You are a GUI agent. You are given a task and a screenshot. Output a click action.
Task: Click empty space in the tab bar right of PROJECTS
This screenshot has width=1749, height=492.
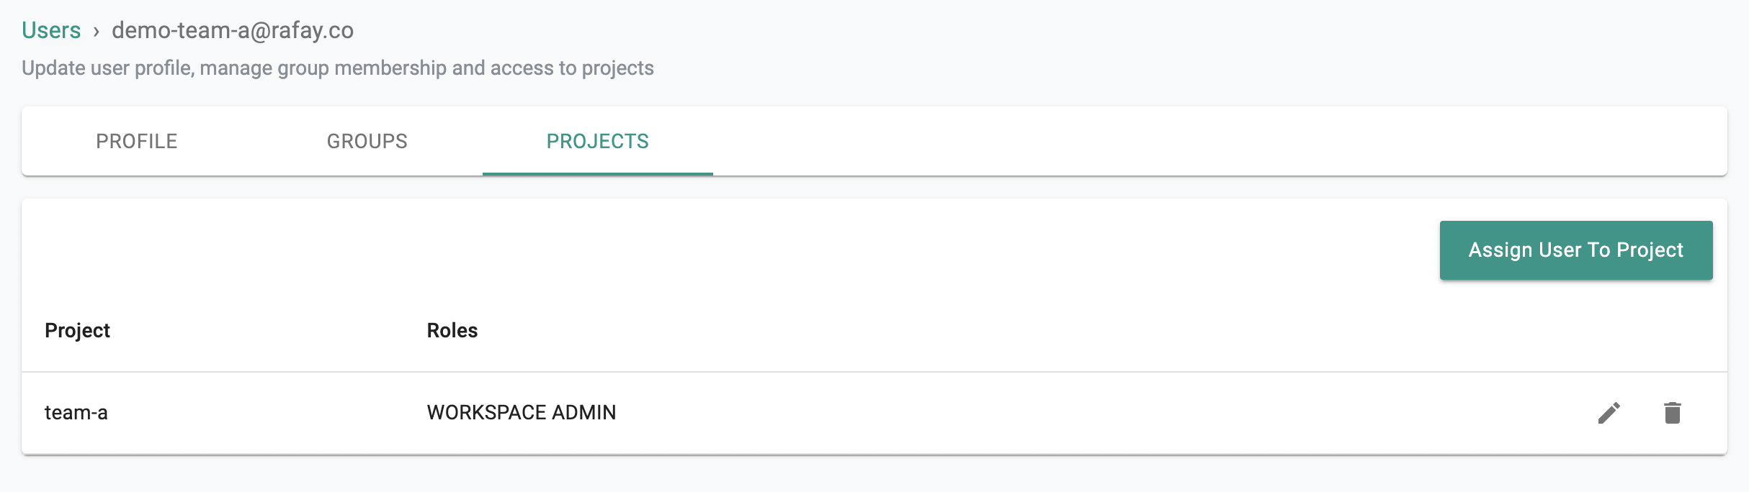1217,141
